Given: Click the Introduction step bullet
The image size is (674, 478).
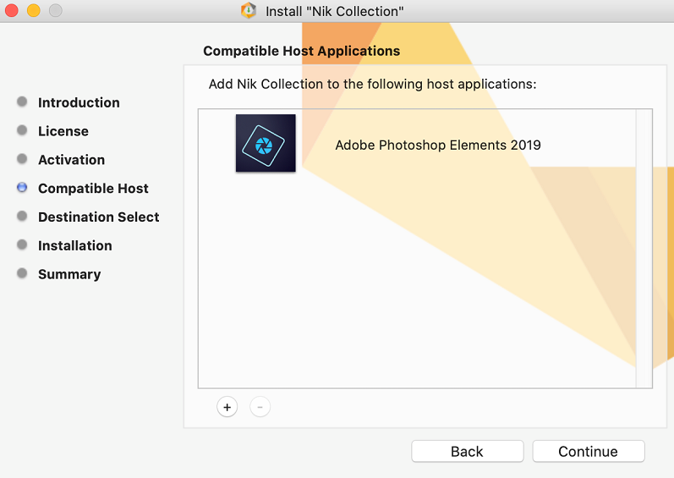Looking at the screenshot, I should 22,102.
